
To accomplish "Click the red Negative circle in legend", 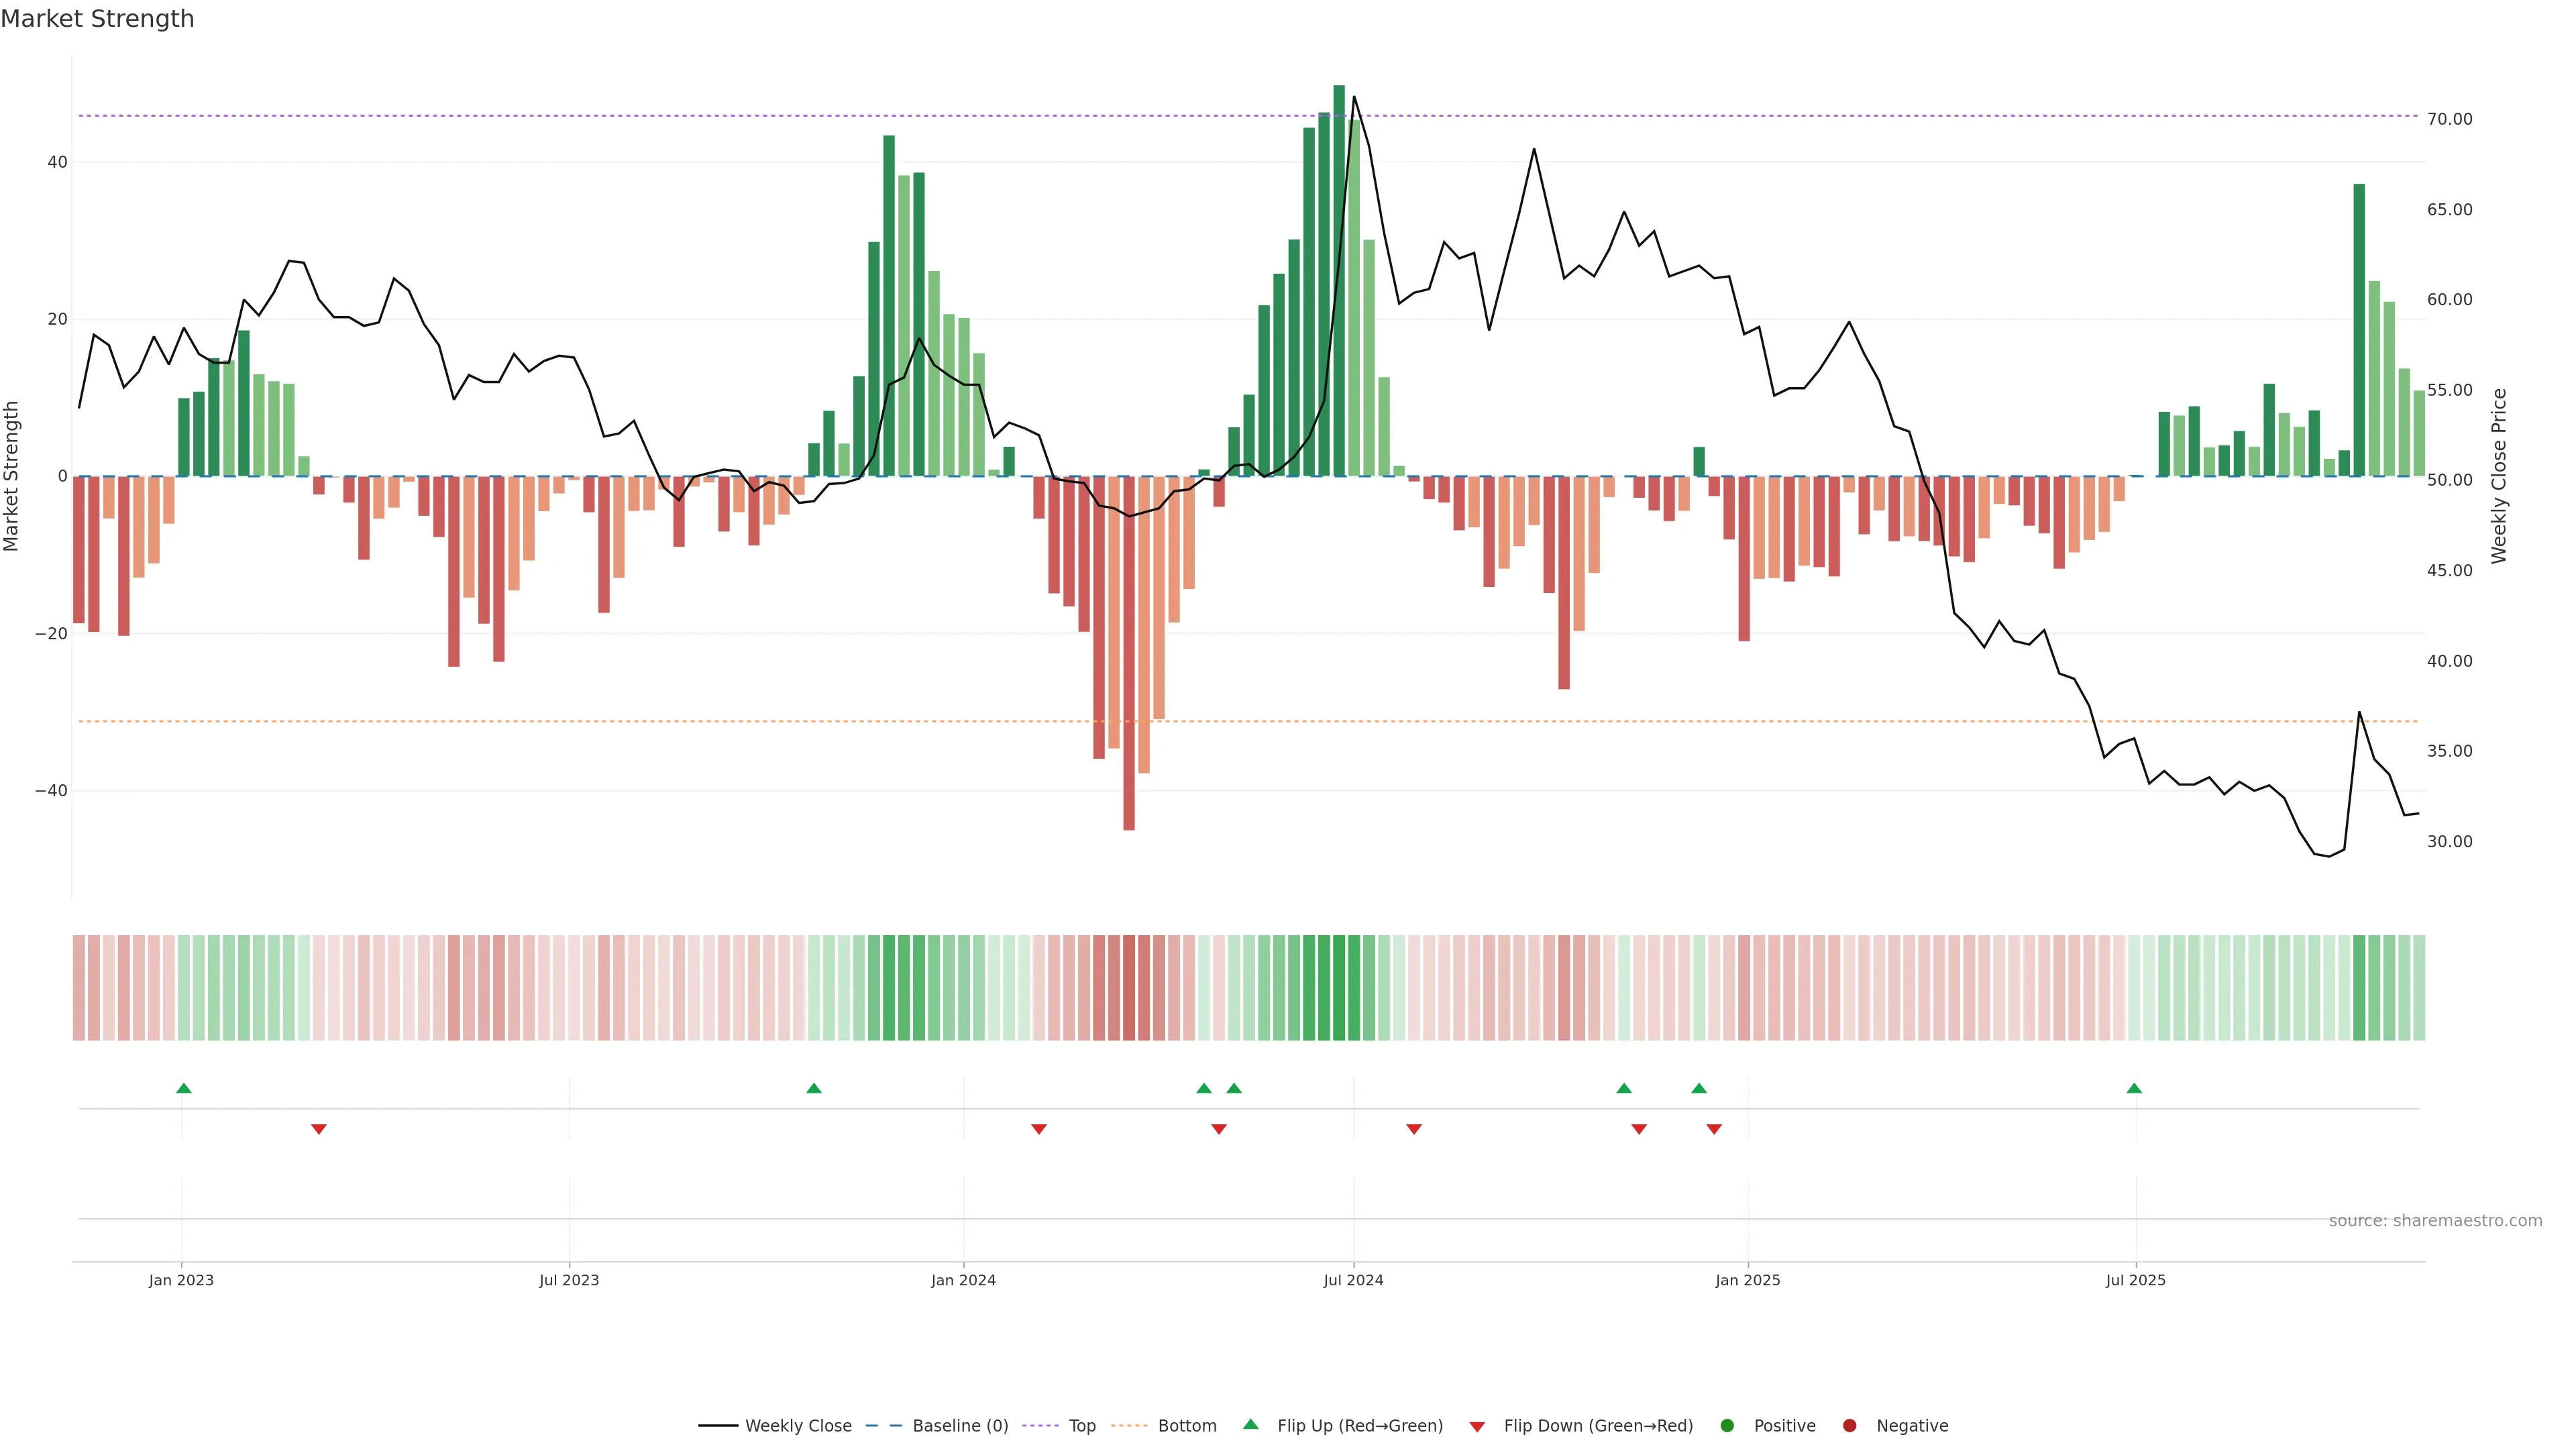I will coord(1849,1426).
